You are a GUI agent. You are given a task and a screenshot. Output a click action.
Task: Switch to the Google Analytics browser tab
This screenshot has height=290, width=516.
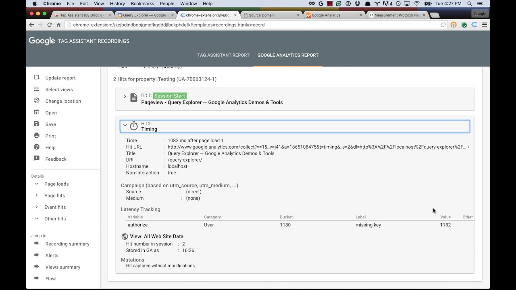[x=335, y=15]
